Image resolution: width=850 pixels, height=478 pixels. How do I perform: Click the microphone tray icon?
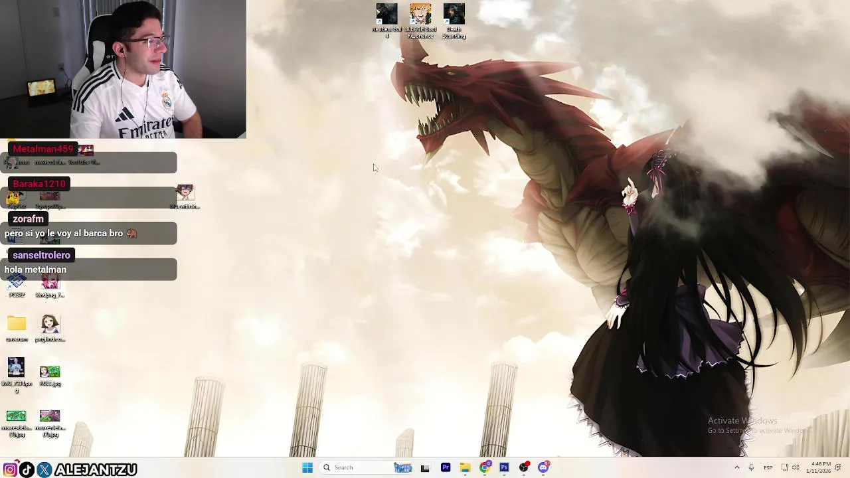pyautogui.click(x=751, y=467)
